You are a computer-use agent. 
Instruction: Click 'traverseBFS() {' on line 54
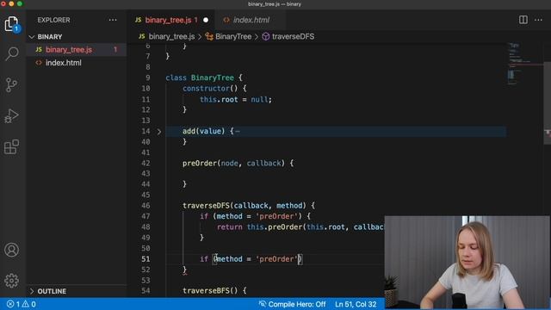tap(214, 291)
